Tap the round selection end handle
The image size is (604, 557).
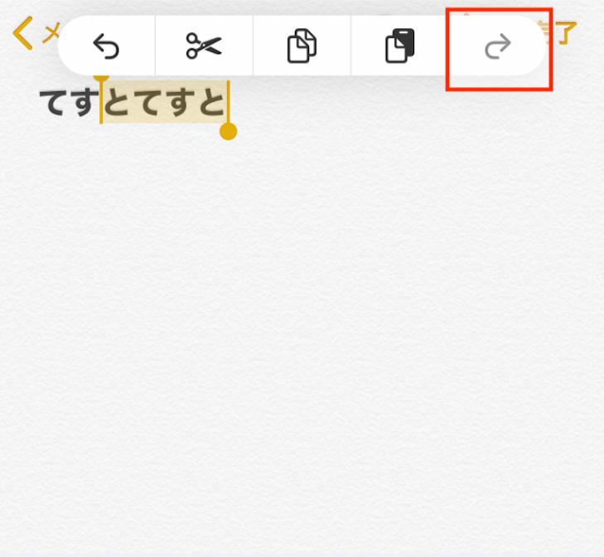click(229, 132)
